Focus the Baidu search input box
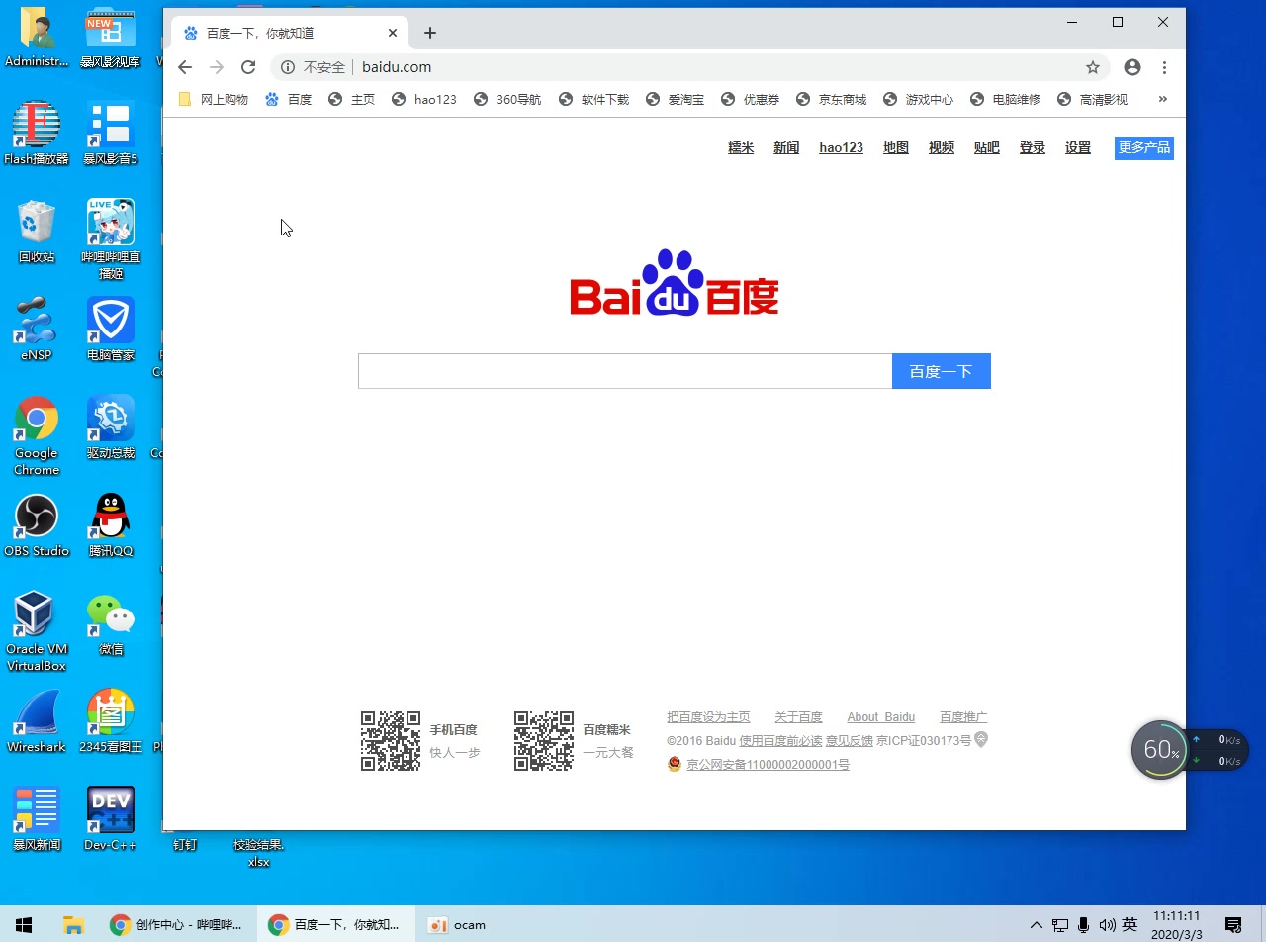Image resolution: width=1266 pixels, height=942 pixels. pyautogui.click(x=625, y=371)
